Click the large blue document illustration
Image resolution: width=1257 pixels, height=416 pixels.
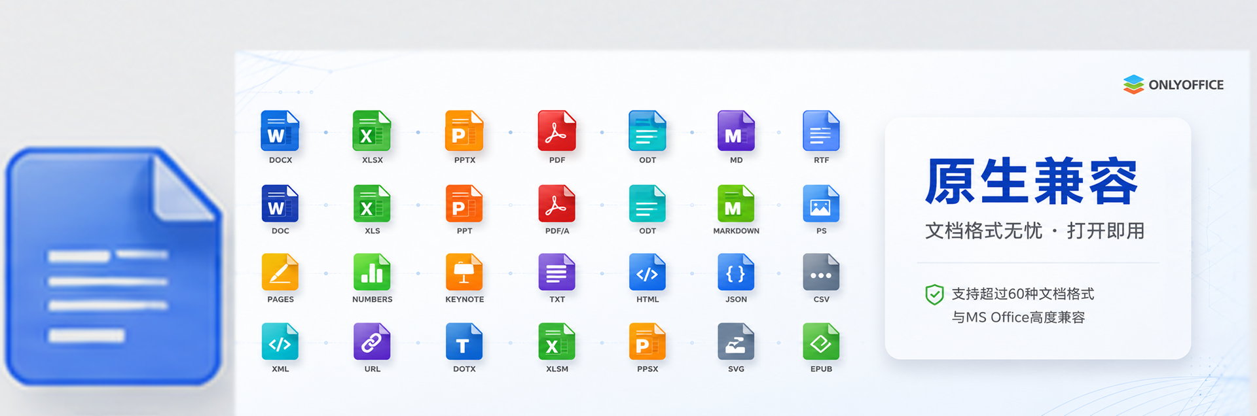click(x=113, y=267)
